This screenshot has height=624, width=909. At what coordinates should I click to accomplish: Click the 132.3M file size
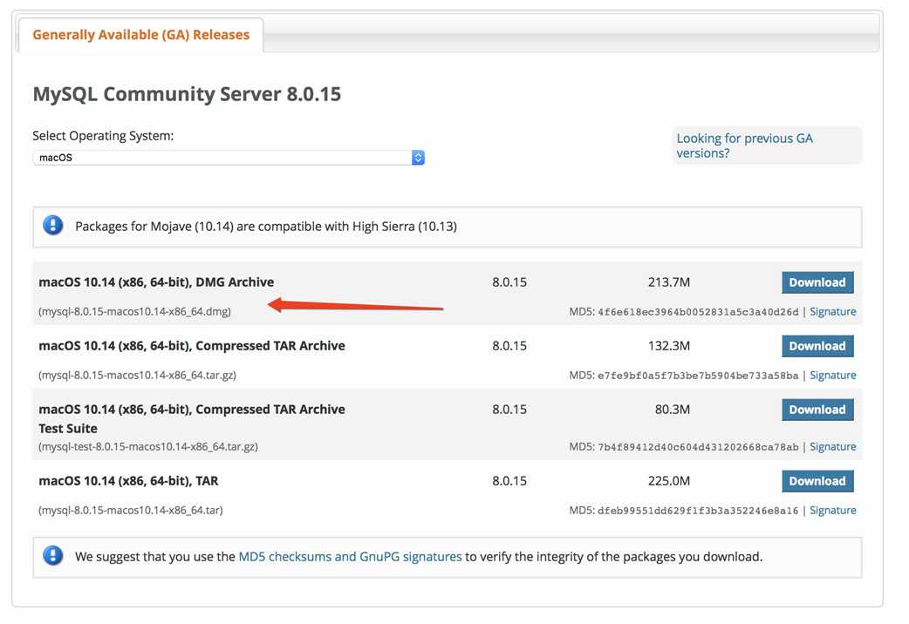669,347
